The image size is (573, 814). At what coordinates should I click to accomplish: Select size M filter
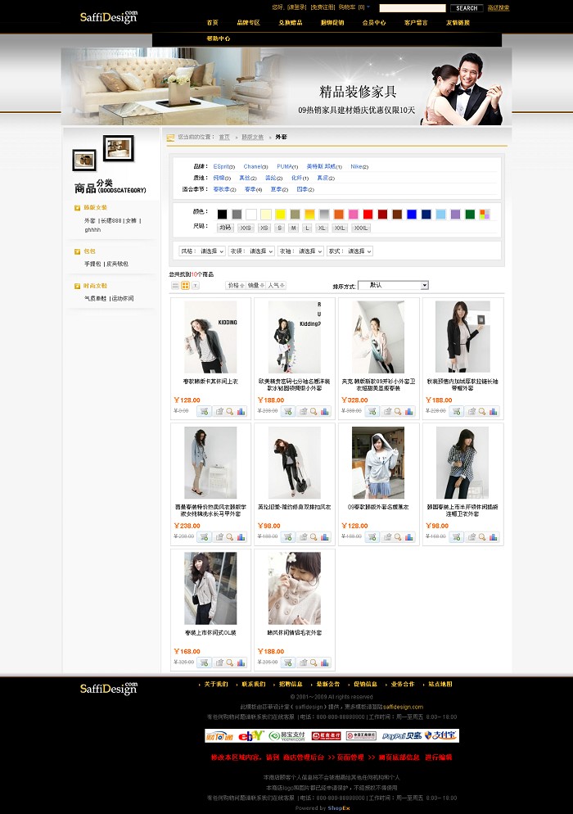click(294, 228)
